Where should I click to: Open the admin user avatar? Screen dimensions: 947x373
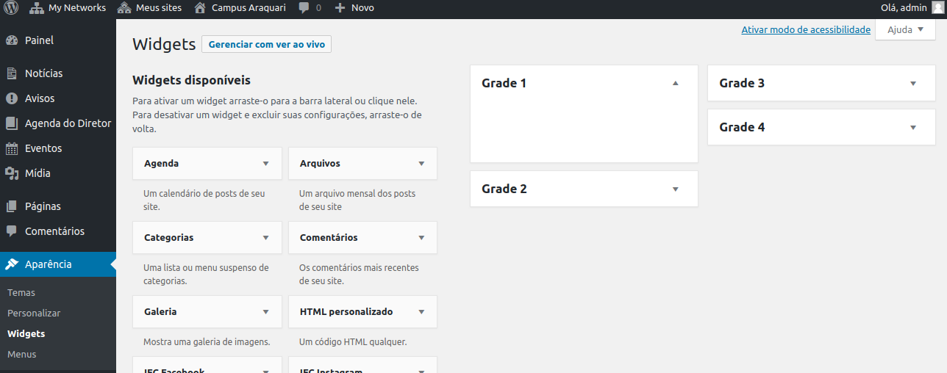[937, 8]
